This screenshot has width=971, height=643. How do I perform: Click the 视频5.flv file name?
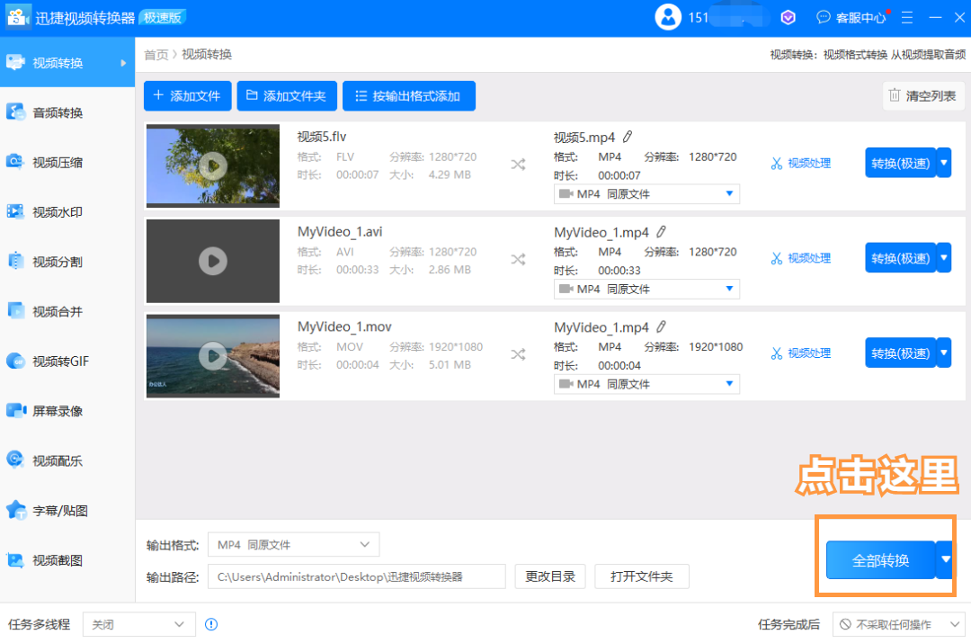321,137
